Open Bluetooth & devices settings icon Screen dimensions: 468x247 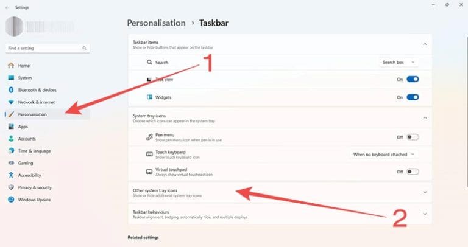point(10,90)
